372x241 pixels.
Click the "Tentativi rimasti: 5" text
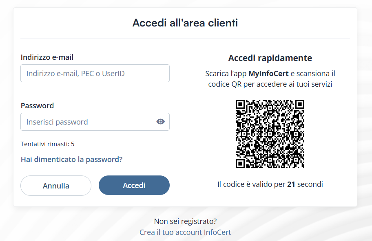point(47,144)
